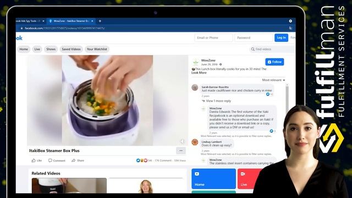352x198 pixels.
Task: Click the lock icon in the address bar
Action: point(22,28)
